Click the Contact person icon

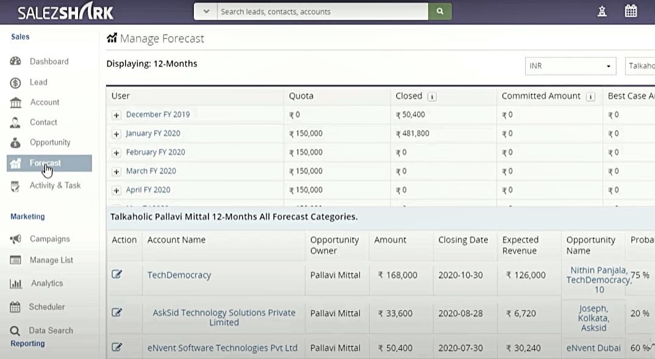[15, 123]
